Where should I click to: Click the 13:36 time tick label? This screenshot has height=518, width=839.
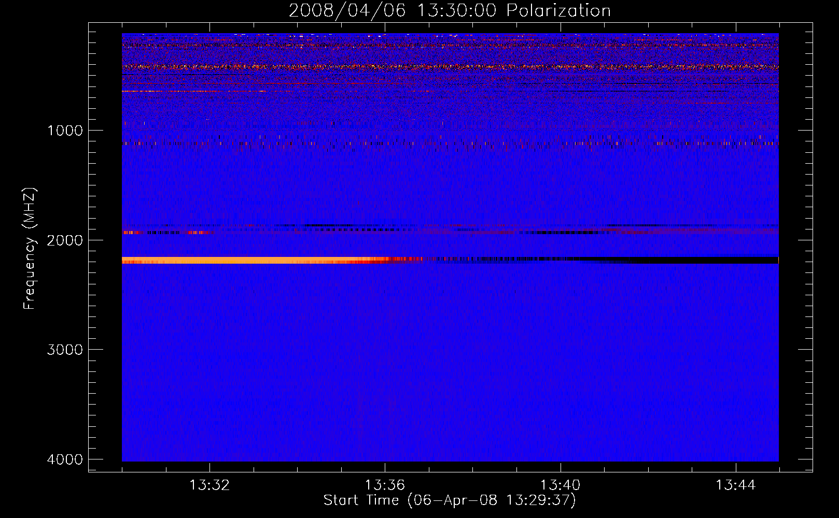(385, 485)
